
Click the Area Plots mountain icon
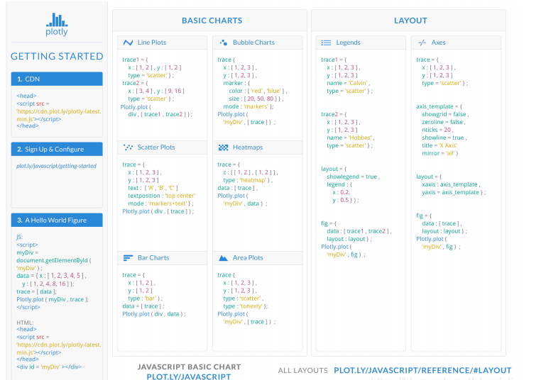click(223, 258)
